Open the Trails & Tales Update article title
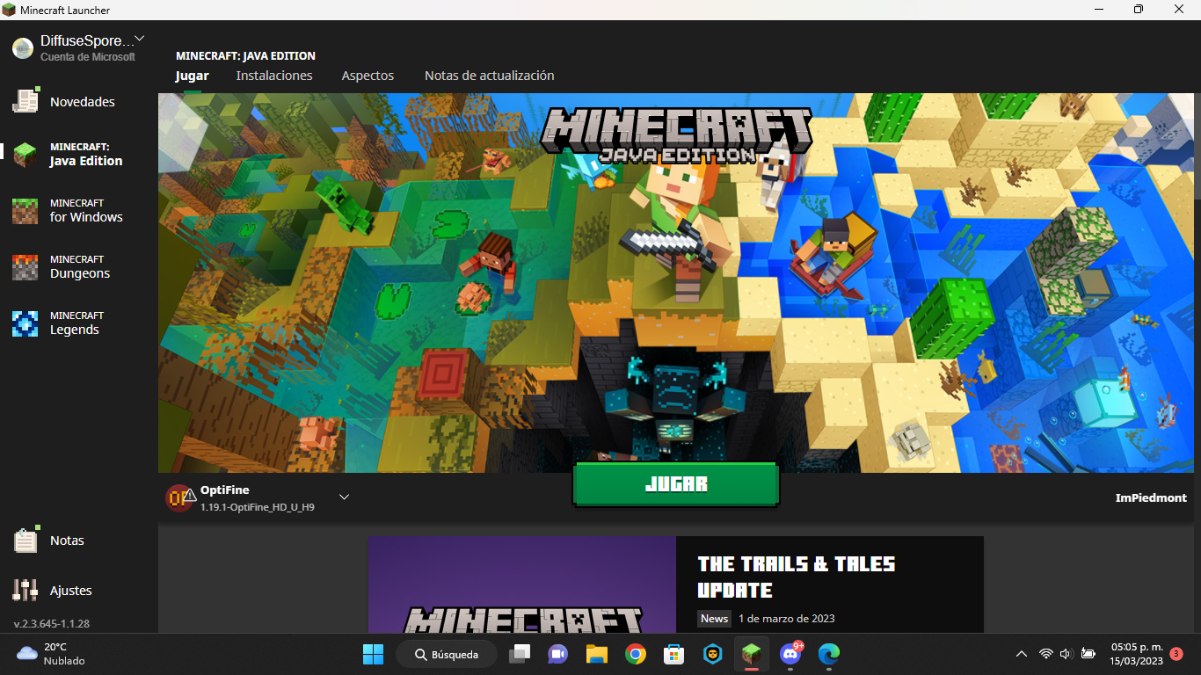1201x675 pixels. click(797, 577)
